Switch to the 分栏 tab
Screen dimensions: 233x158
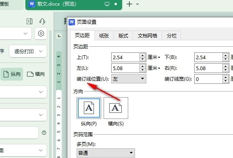[171, 36]
